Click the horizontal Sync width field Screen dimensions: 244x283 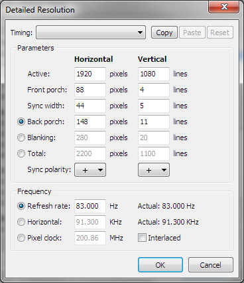coord(90,106)
